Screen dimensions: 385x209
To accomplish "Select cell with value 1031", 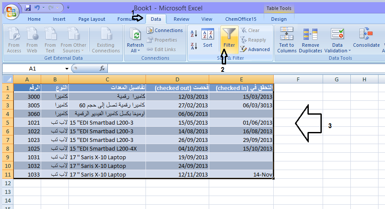I will pos(27,157).
